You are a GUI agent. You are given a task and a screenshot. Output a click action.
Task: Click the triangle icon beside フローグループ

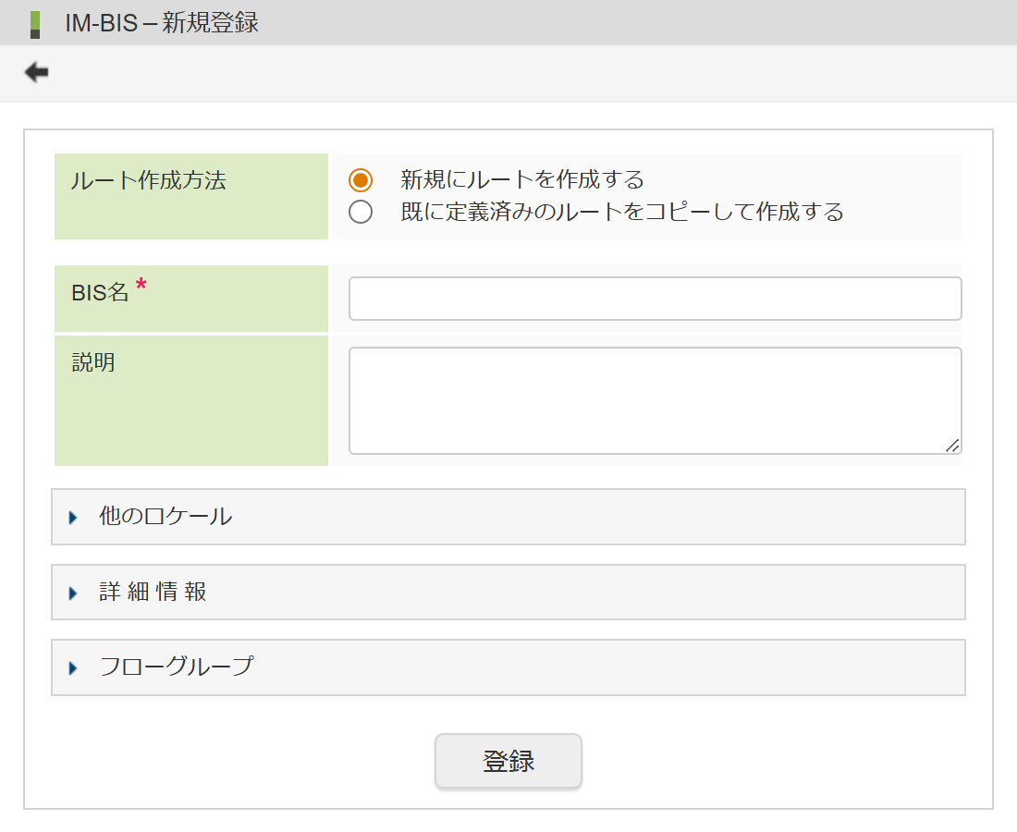point(73,667)
